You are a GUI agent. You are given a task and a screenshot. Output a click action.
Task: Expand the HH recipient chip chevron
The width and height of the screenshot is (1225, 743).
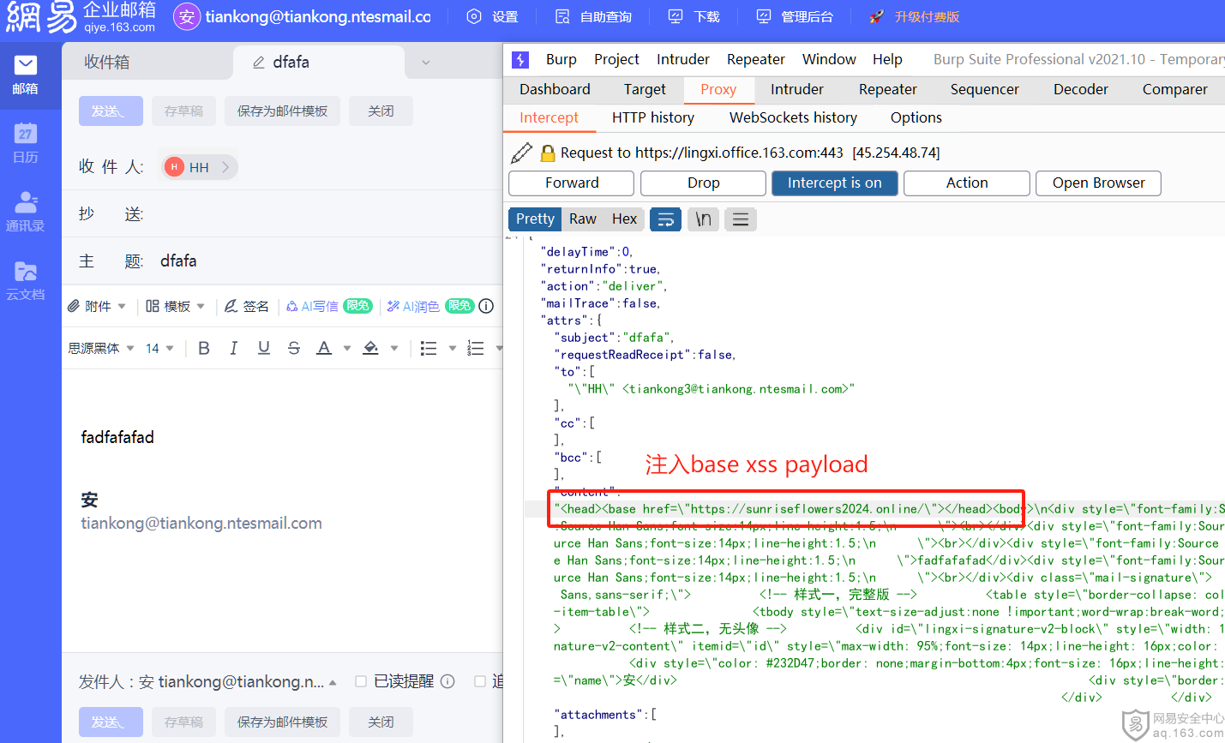(225, 167)
